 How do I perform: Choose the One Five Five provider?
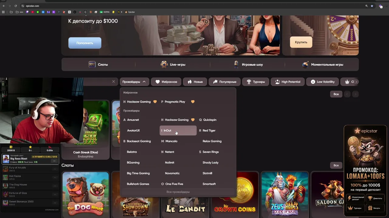click(x=174, y=184)
